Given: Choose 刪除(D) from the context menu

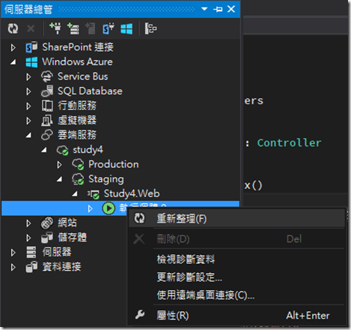Looking at the screenshot, I should (237, 239).
